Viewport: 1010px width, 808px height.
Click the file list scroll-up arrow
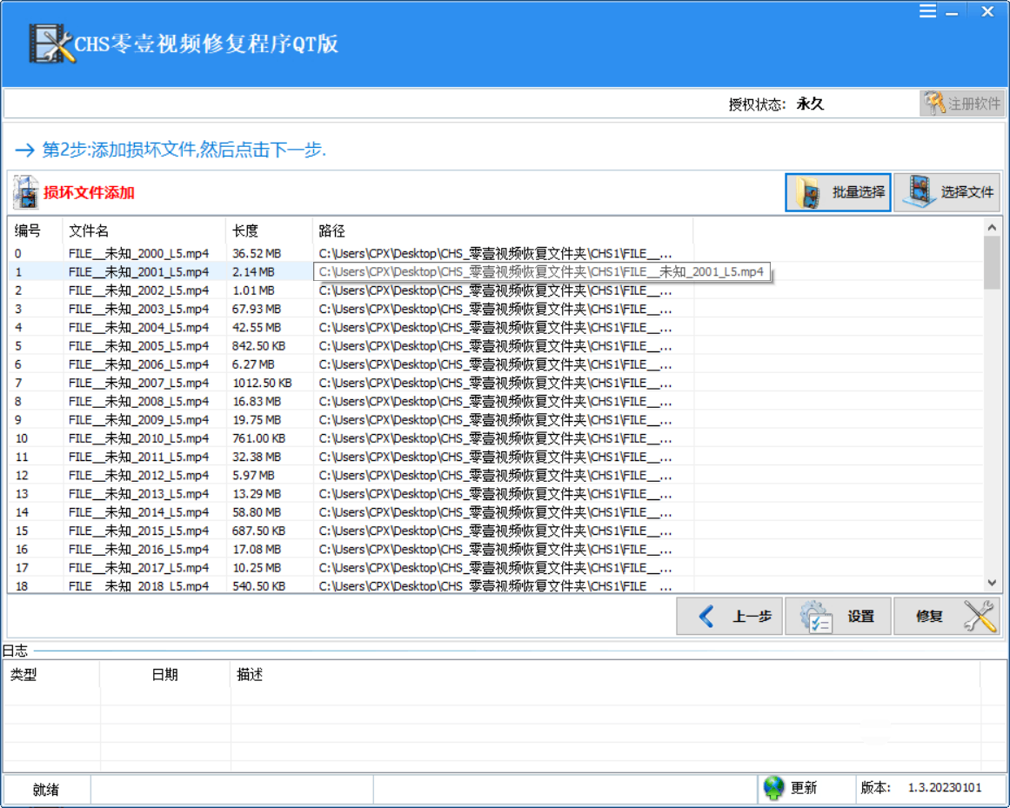[992, 227]
